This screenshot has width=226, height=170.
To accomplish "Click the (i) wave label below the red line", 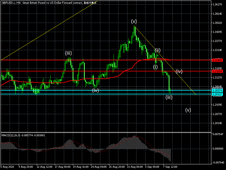I will pyautogui.click(x=155, y=67).
